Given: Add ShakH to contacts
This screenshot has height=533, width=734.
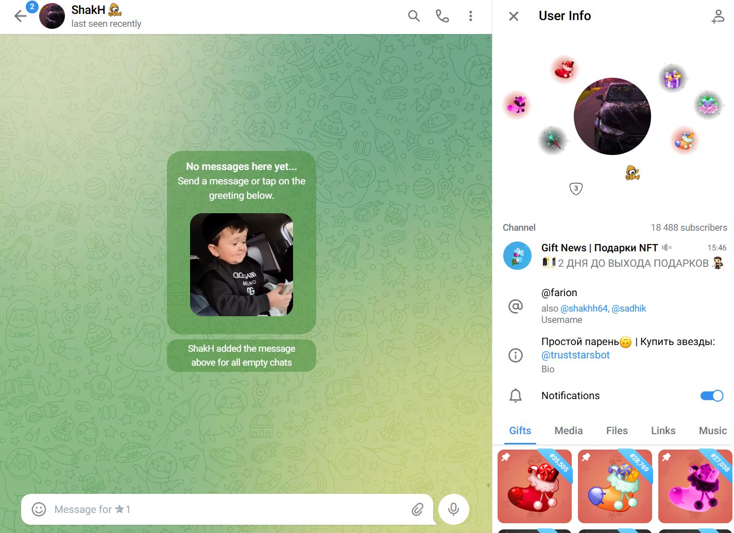Looking at the screenshot, I should 718,16.
